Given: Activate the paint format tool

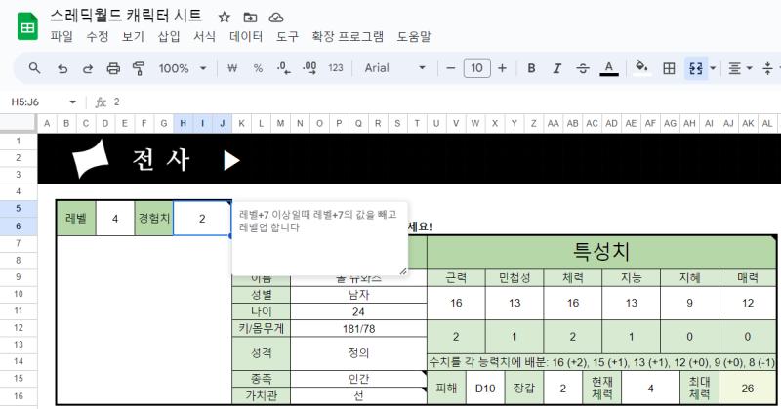Looking at the screenshot, I should [139, 68].
